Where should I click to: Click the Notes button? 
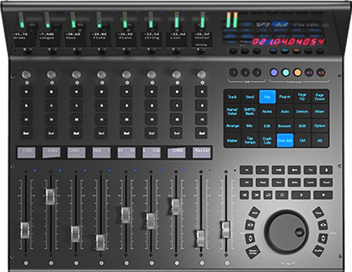[x=267, y=111]
